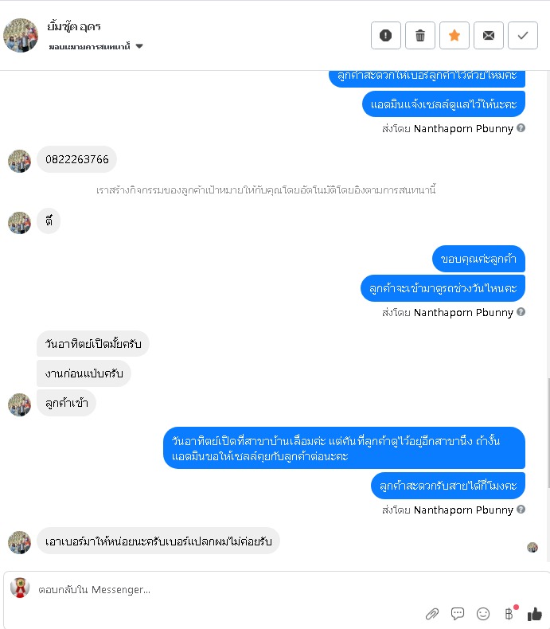Image resolution: width=550 pixels, height=629 pixels.
Task: Toggle the orange star follow-up marker
Action: tap(454, 35)
